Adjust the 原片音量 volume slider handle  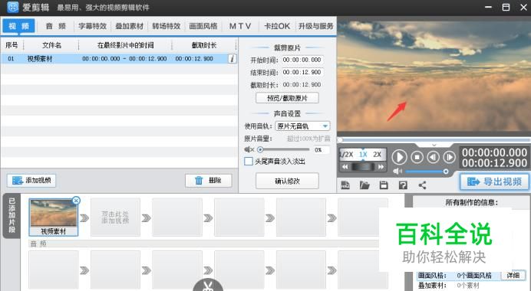(260, 149)
